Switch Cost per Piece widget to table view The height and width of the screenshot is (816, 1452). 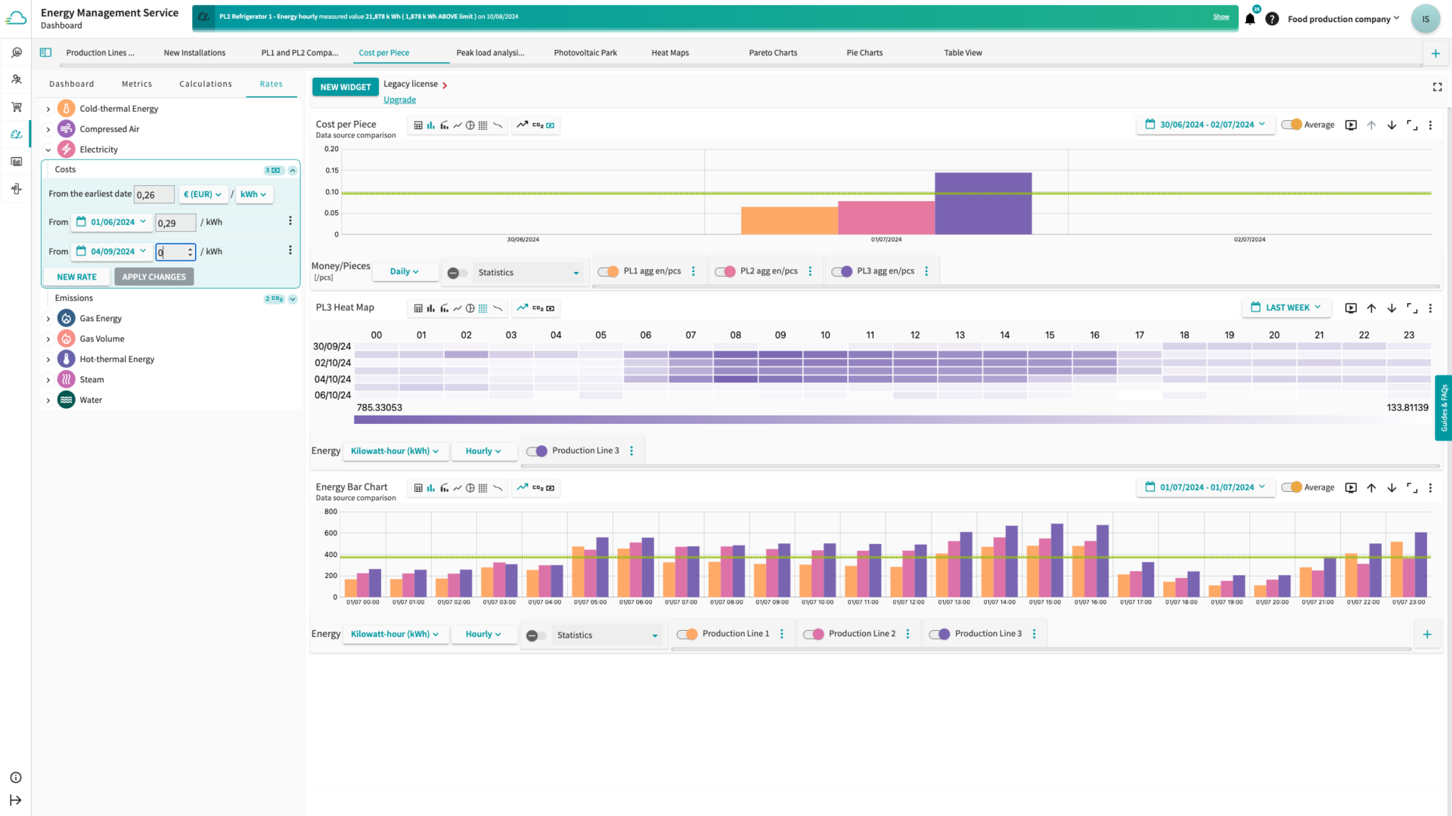pyautogui.click(x=418, y=125)
